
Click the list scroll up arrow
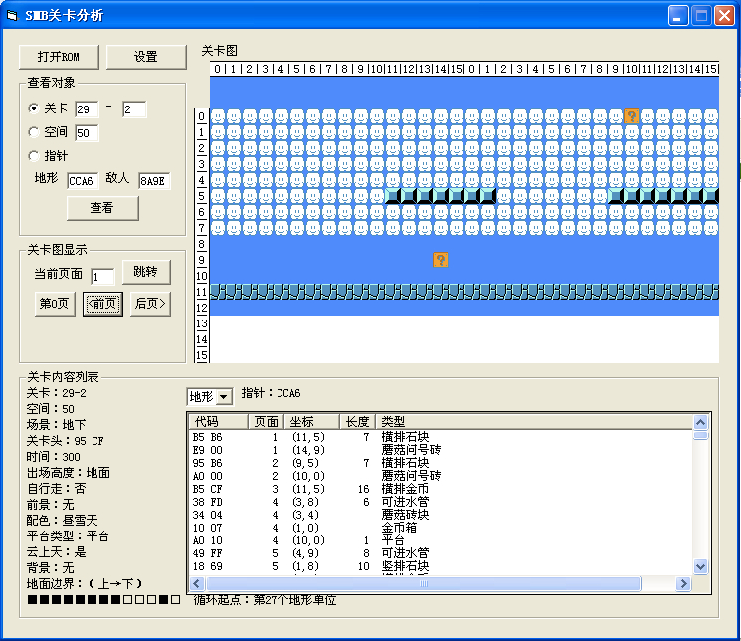point(700,422)
